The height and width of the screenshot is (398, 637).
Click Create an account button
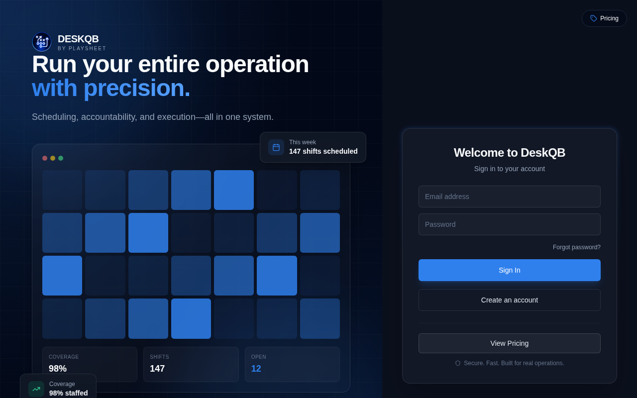(510, 300)
